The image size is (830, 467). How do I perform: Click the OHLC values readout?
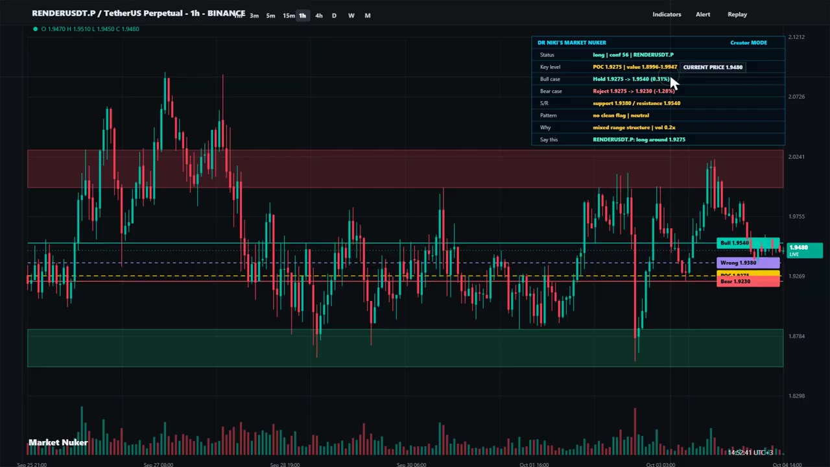tap(90, 29)
